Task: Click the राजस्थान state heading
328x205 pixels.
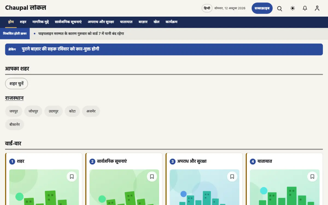Action: coord(14,98)
